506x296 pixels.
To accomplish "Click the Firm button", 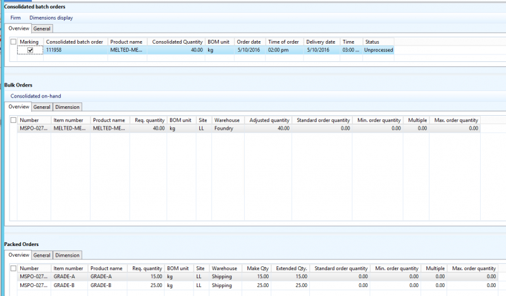I will 15,18.
